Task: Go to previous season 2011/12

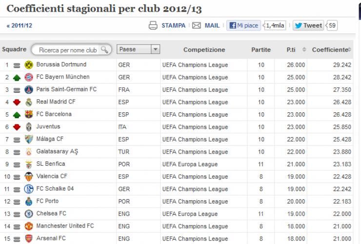Action: click(x=20, y=25)
